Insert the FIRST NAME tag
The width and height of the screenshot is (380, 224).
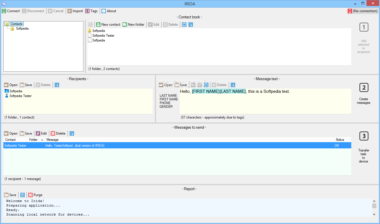[169, 99]
